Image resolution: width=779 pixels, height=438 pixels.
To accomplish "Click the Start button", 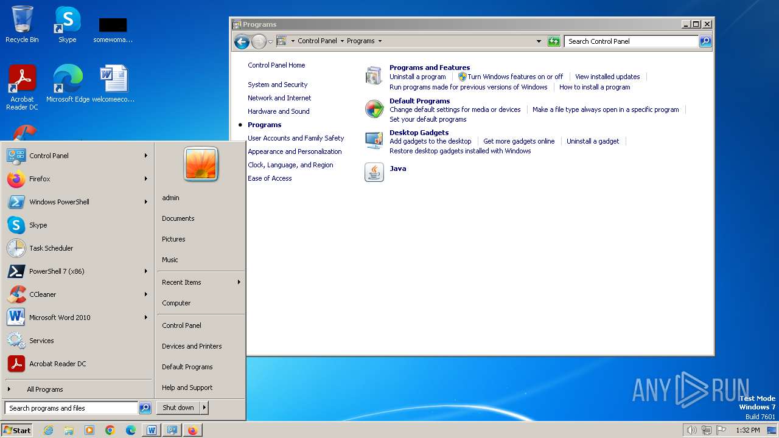I will pyautogui.click(x=17, y=430).
